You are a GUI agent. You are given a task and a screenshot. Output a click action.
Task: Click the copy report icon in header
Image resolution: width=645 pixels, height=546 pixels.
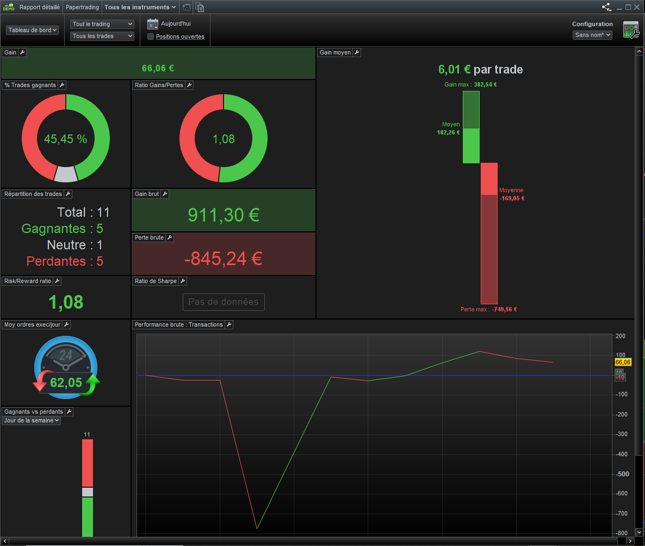click(200, 7)
